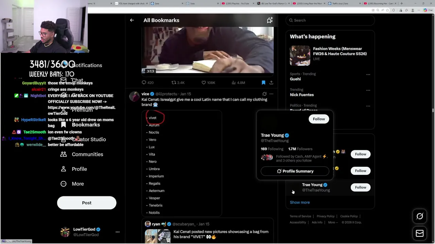Open More in the left menu
Viewport: 435px width, 244px height.
tap(78, 184)
